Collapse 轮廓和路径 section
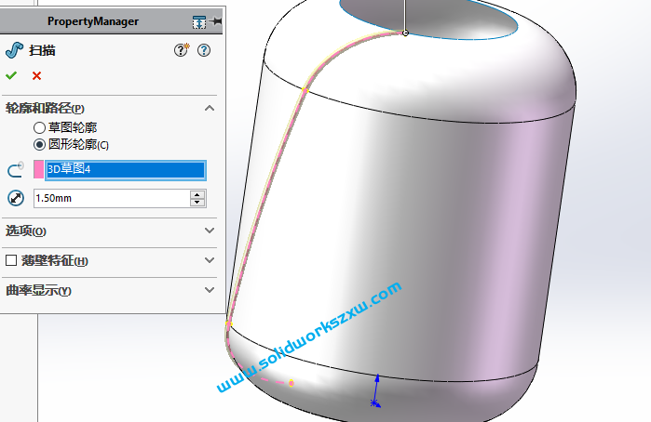 click(210, 108)
